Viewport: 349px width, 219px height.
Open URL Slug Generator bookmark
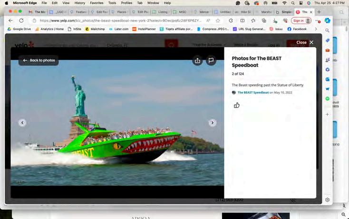pyautogui.click(x=249, y=29)
